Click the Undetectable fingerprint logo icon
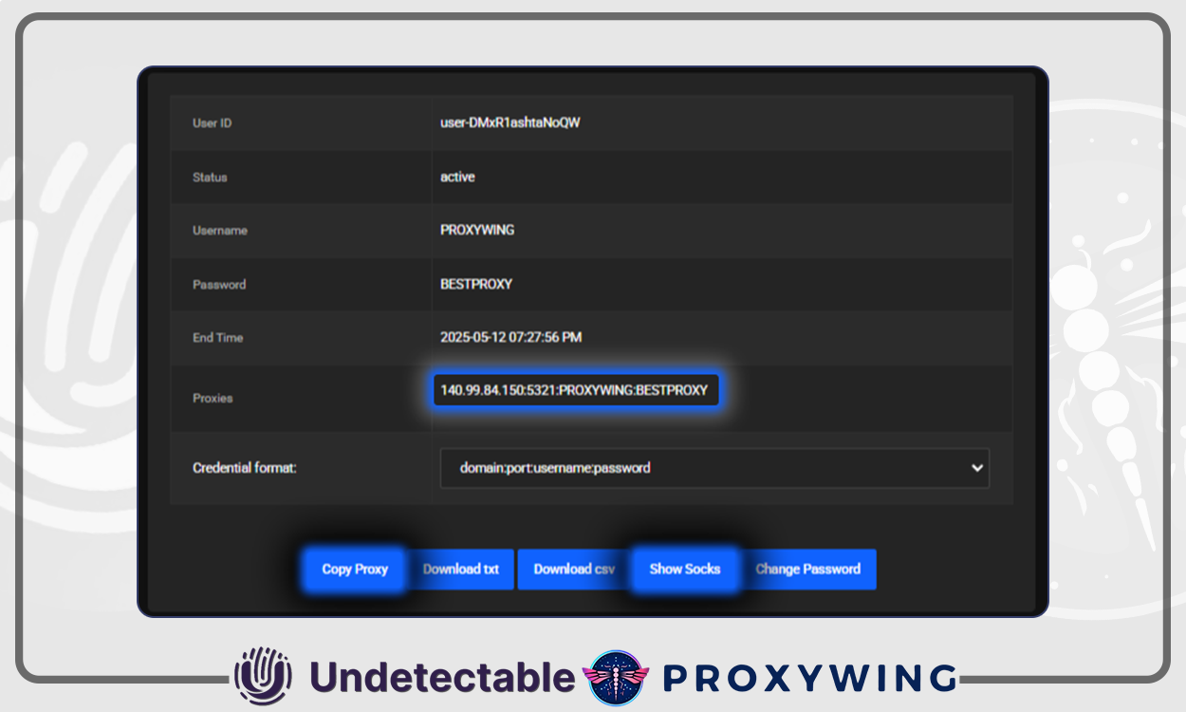Screen dimensions: 1186x712 pyautogui.click(x=263, y=677)
